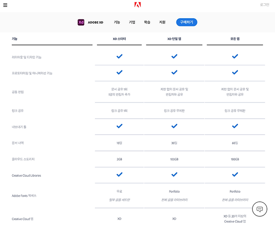This screenshot has height=225, width=275.
Task: Click 일부 글꼴 세트만 italic text
Action: tap(119, 200)
